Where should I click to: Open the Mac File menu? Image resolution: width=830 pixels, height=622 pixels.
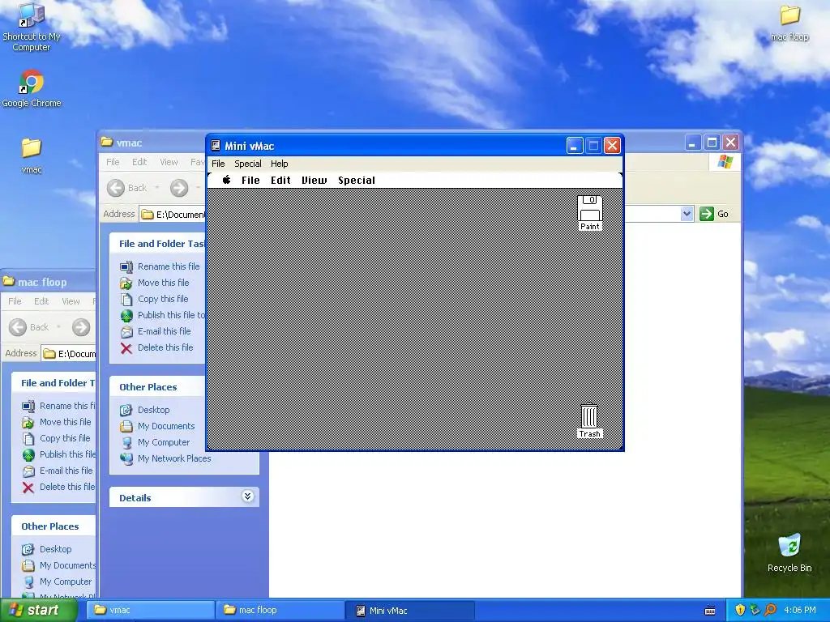pyautogui.click(x=250, y=180)
